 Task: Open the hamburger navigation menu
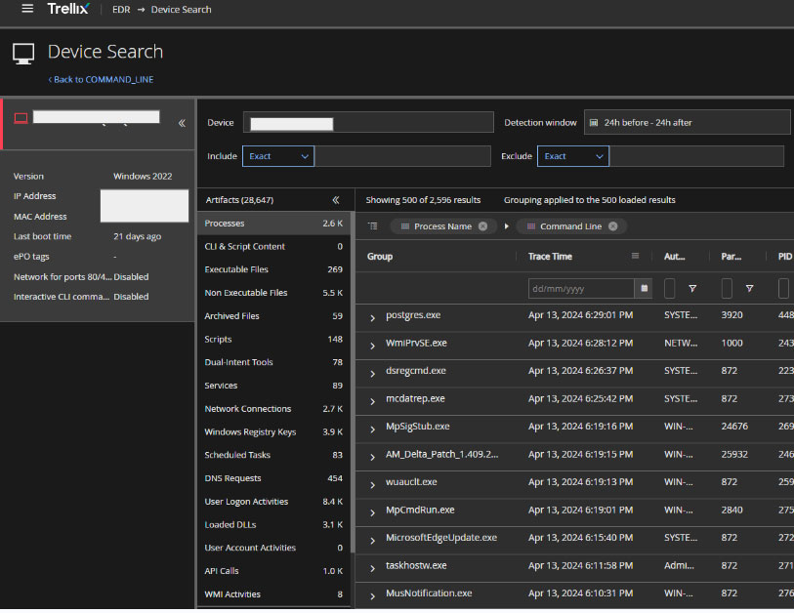[26, 9]
